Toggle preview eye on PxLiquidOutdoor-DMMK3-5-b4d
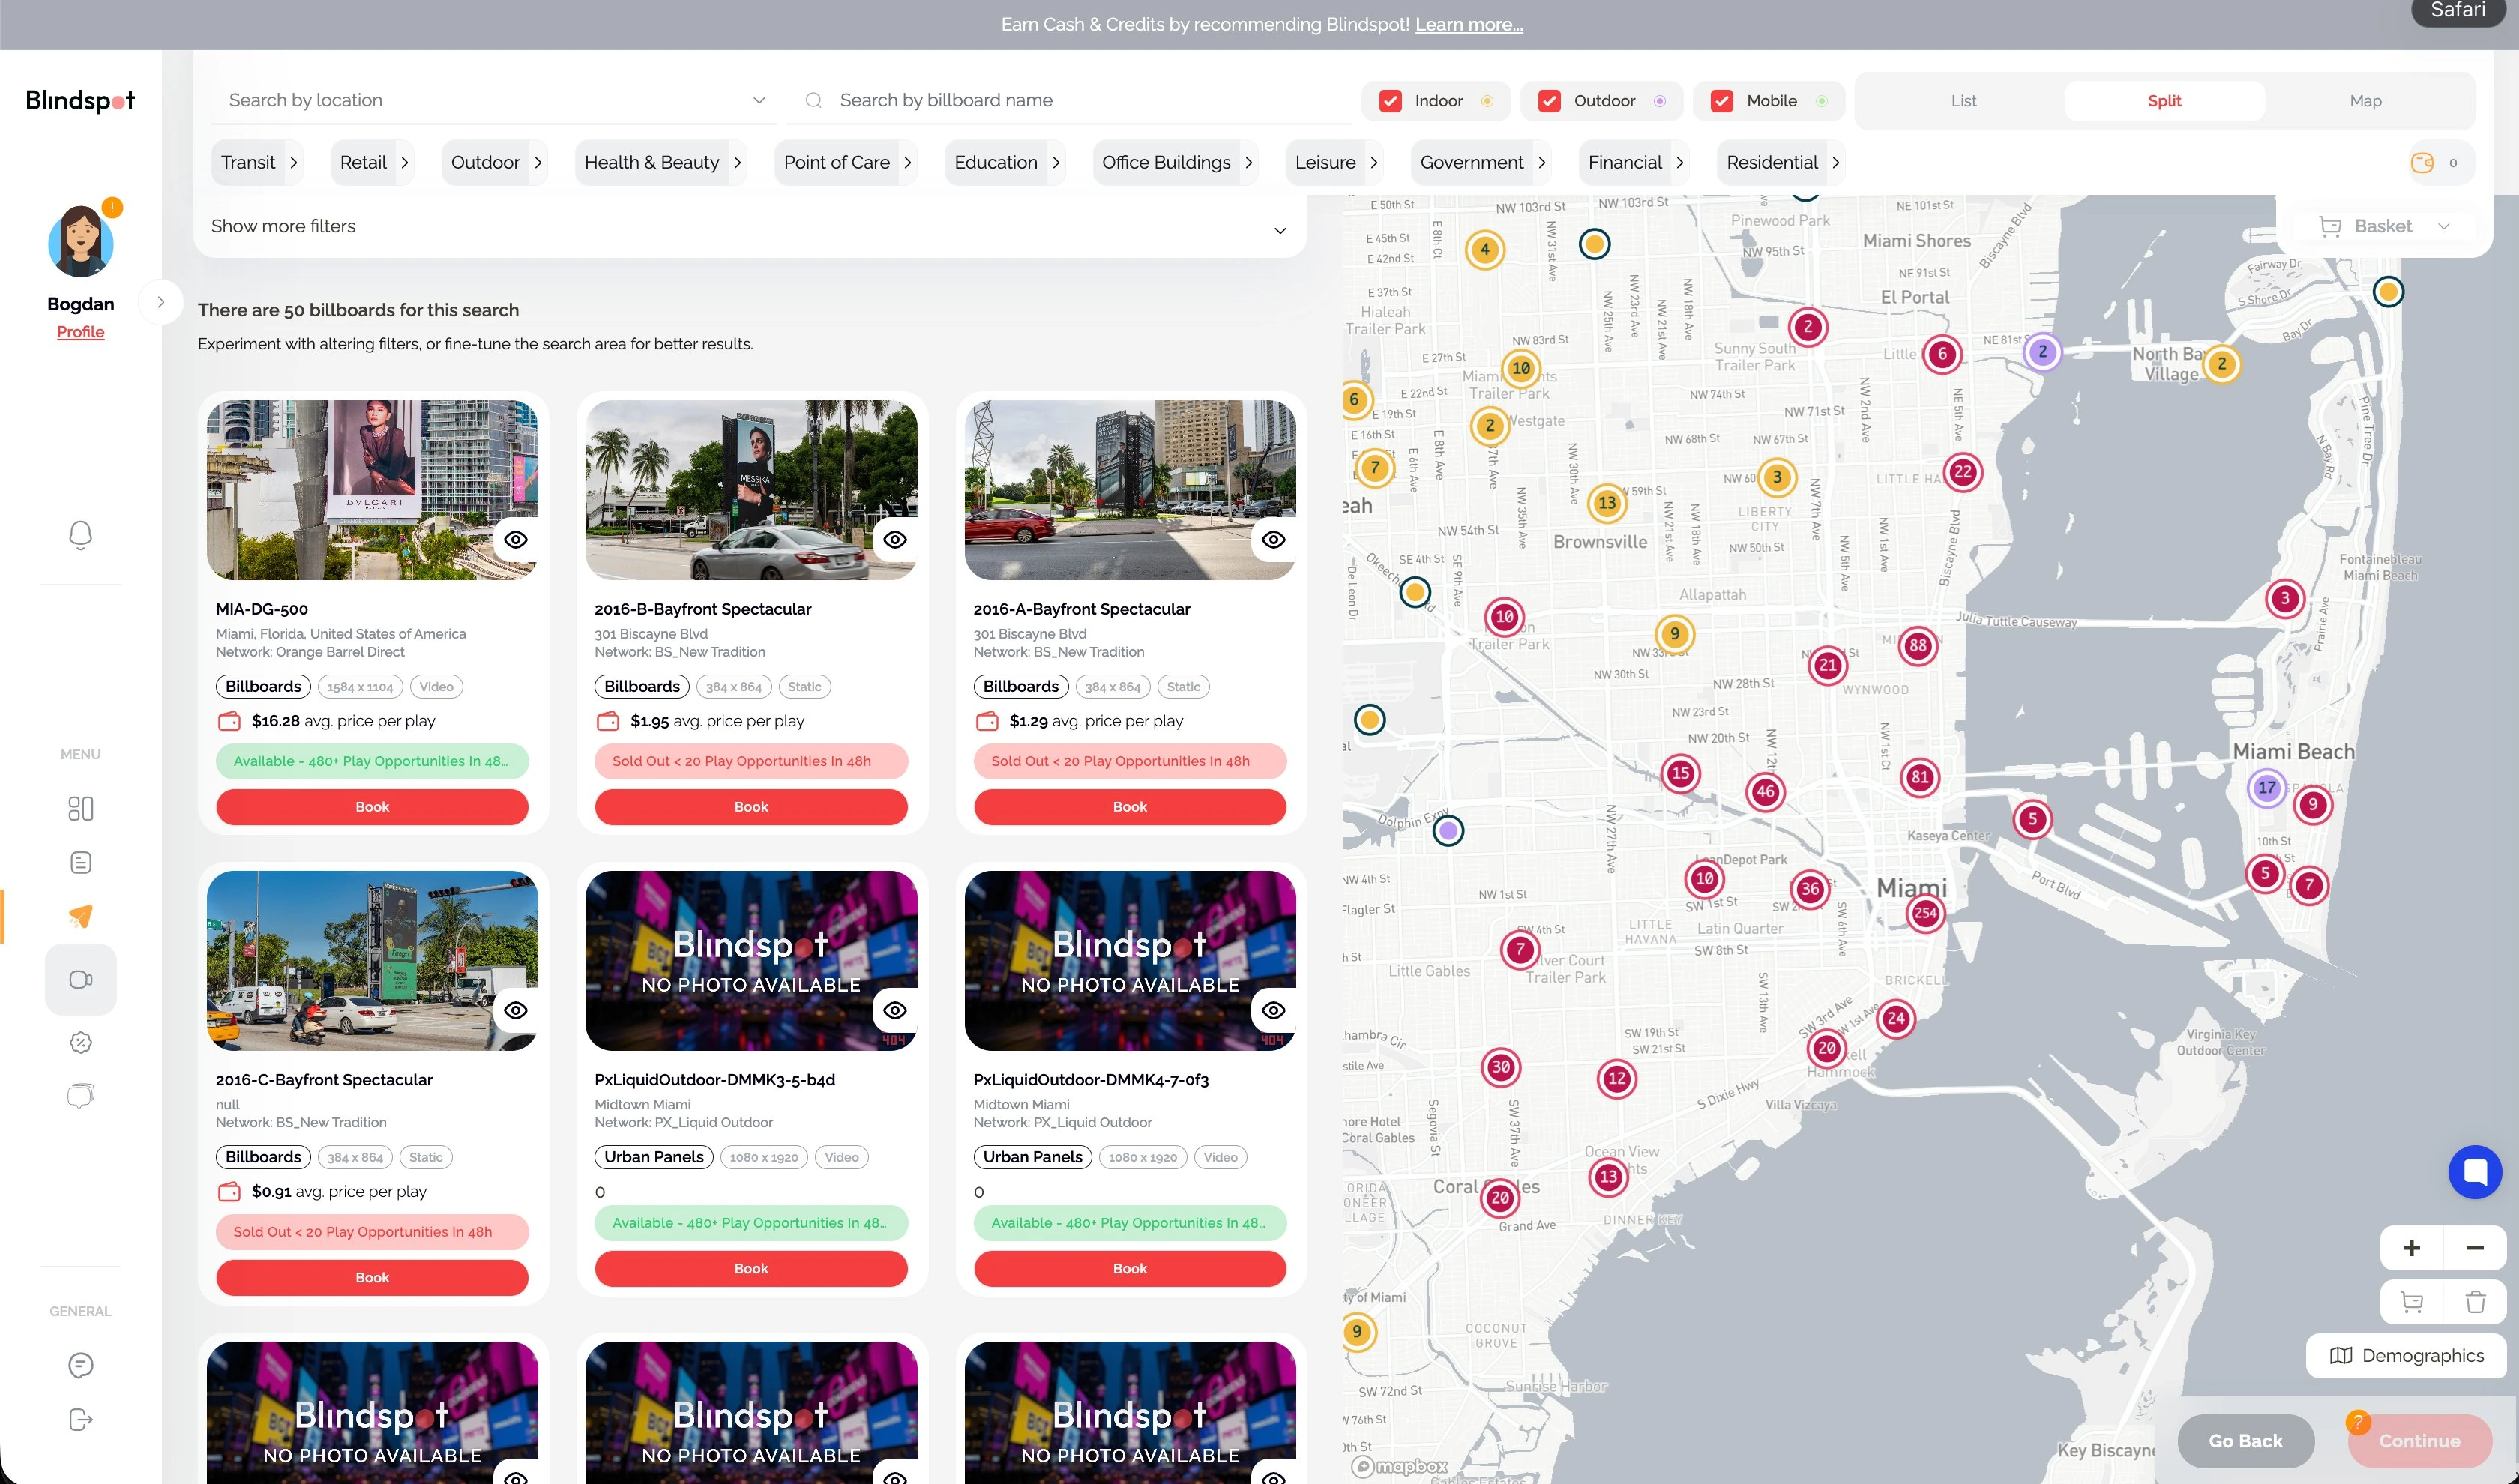The image size is (2519, 1484). (895, 1010)
